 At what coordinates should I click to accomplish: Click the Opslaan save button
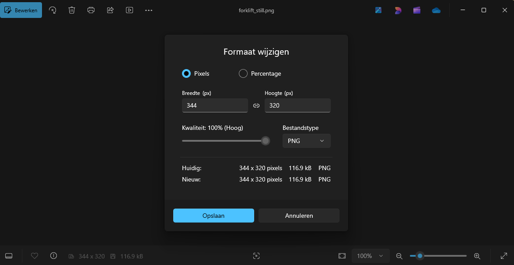click(x=214, y=216)
